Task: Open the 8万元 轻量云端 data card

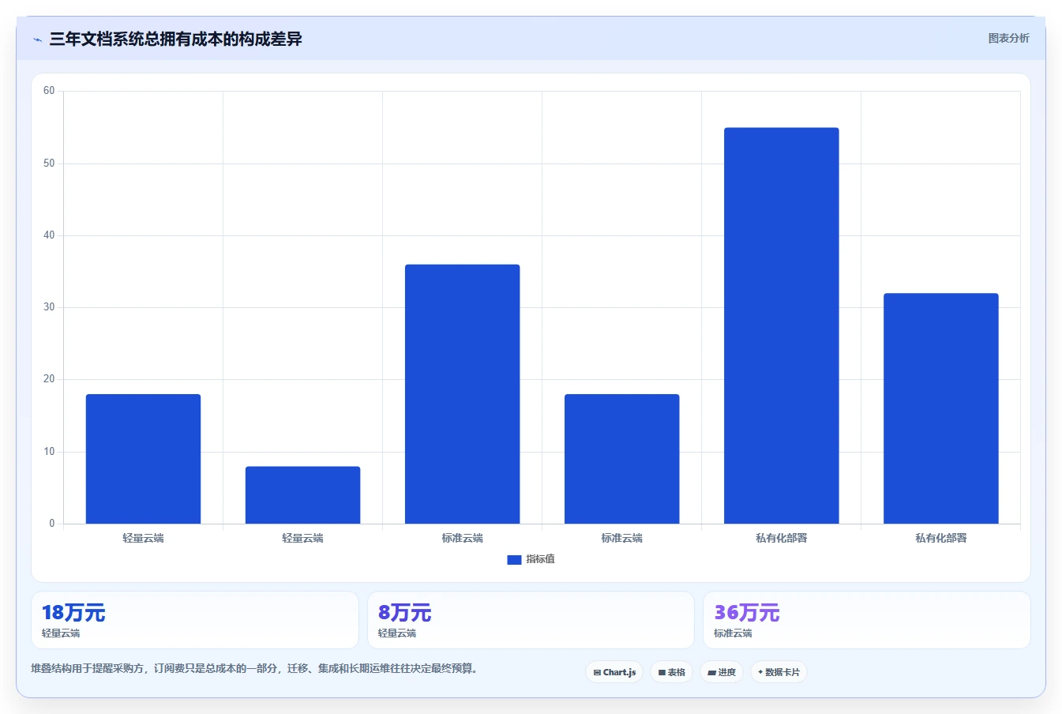Action: pyautogui.click(x=531, y=620)
